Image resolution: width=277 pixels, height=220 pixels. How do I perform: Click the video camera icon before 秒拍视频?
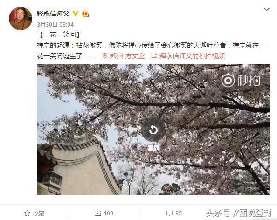(154, 56)
